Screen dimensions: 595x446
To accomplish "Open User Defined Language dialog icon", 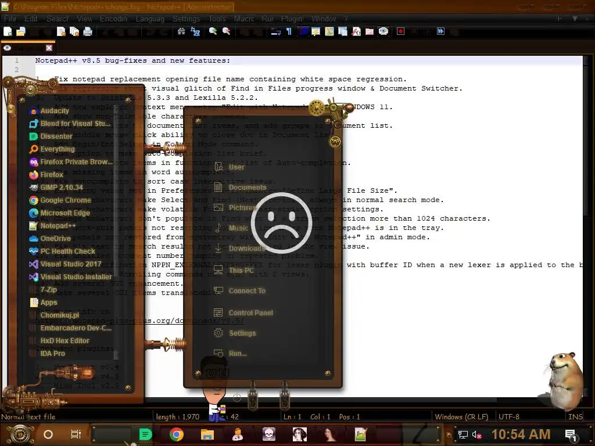I will (x=316, y=31).
